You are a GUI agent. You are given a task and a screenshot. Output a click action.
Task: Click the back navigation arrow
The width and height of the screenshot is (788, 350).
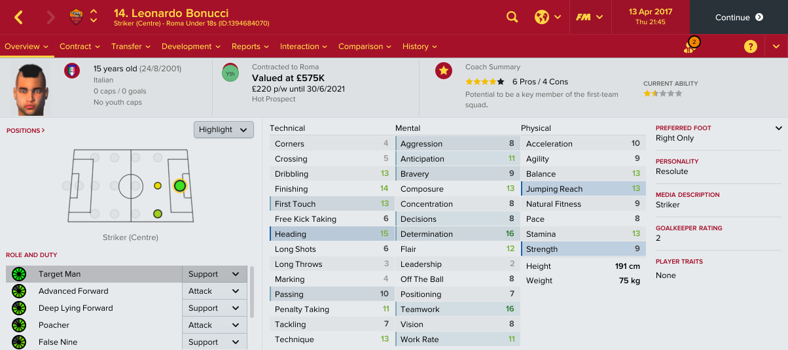[18, 18]
